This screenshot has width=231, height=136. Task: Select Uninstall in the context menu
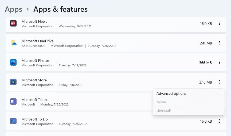[x=189, y=111]
